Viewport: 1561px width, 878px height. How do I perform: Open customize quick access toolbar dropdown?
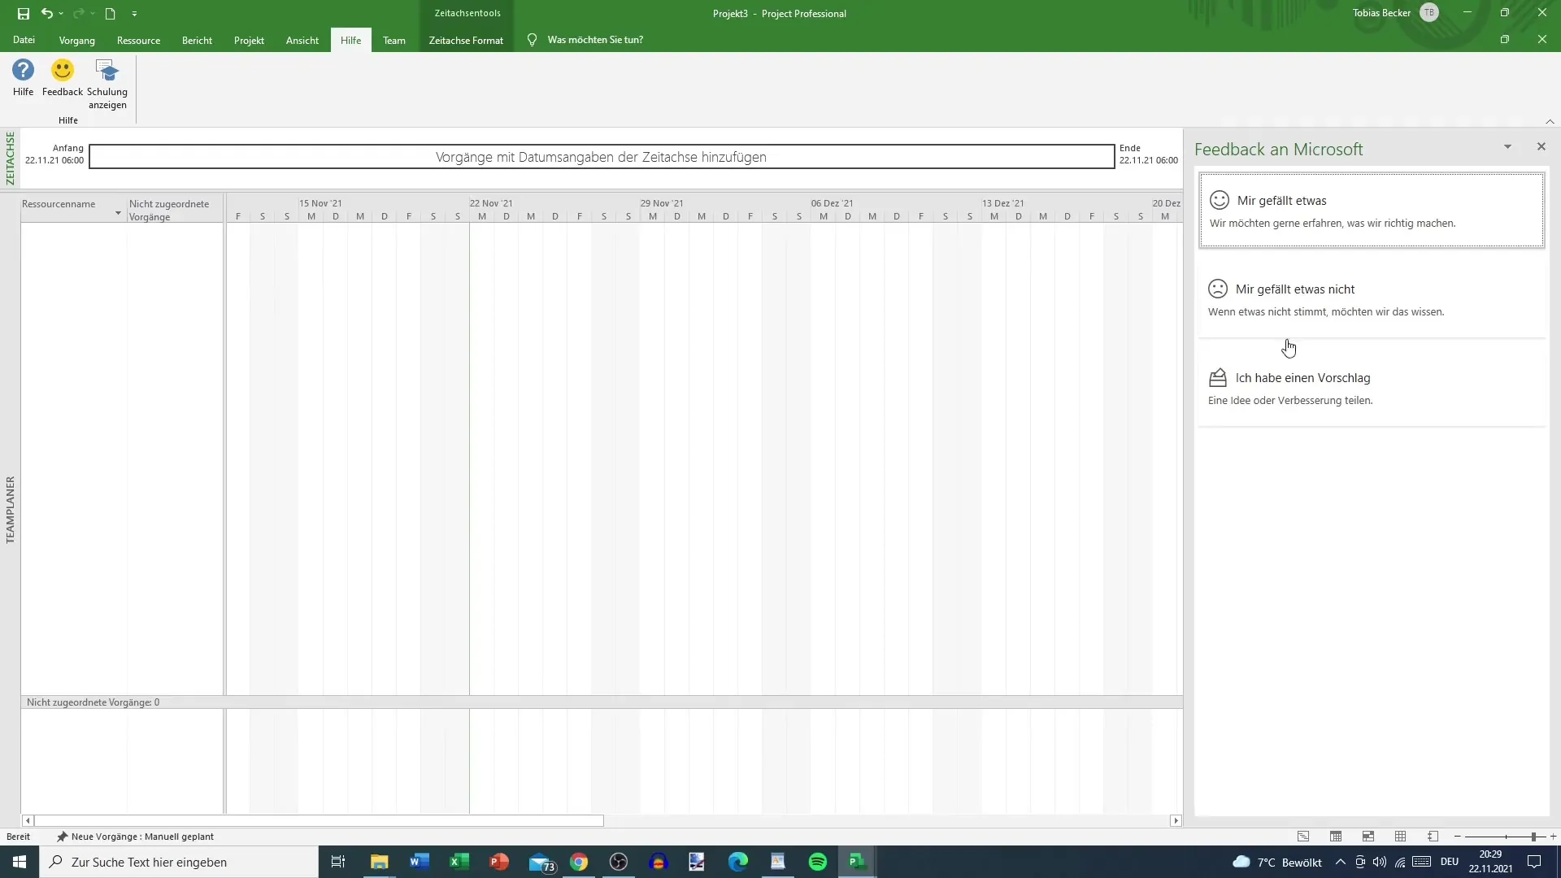coord(134,13)
